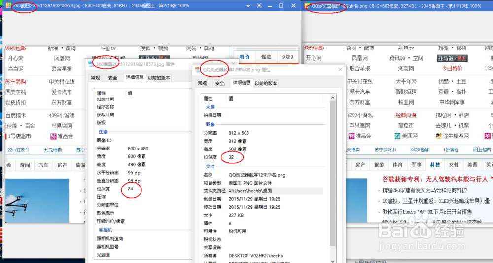This screenshot has height=263, width=493.
Task: Close the QQ浏览器截屏12未命名.png 属性 dialog
Action: tap(340, 70)
